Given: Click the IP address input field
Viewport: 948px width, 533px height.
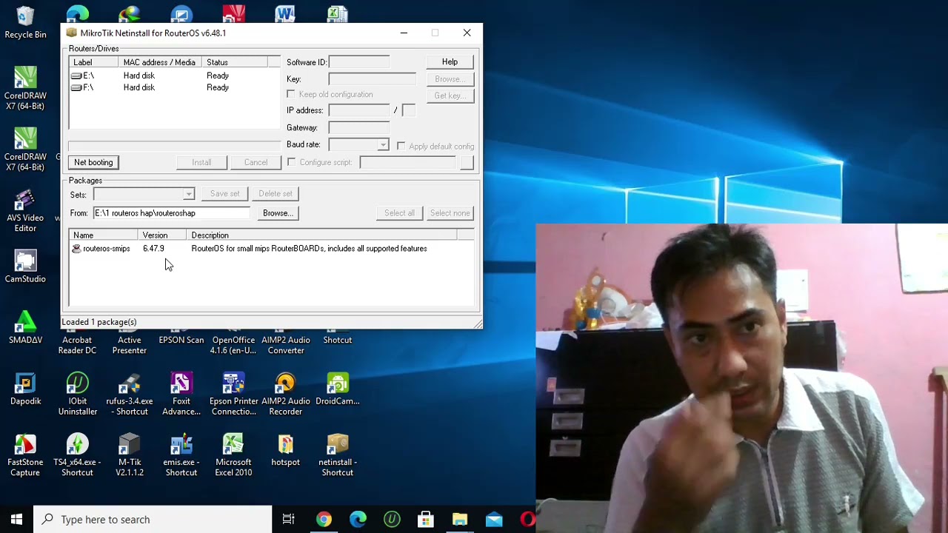Looking at the screenshot, I should [x=358, y=110].
